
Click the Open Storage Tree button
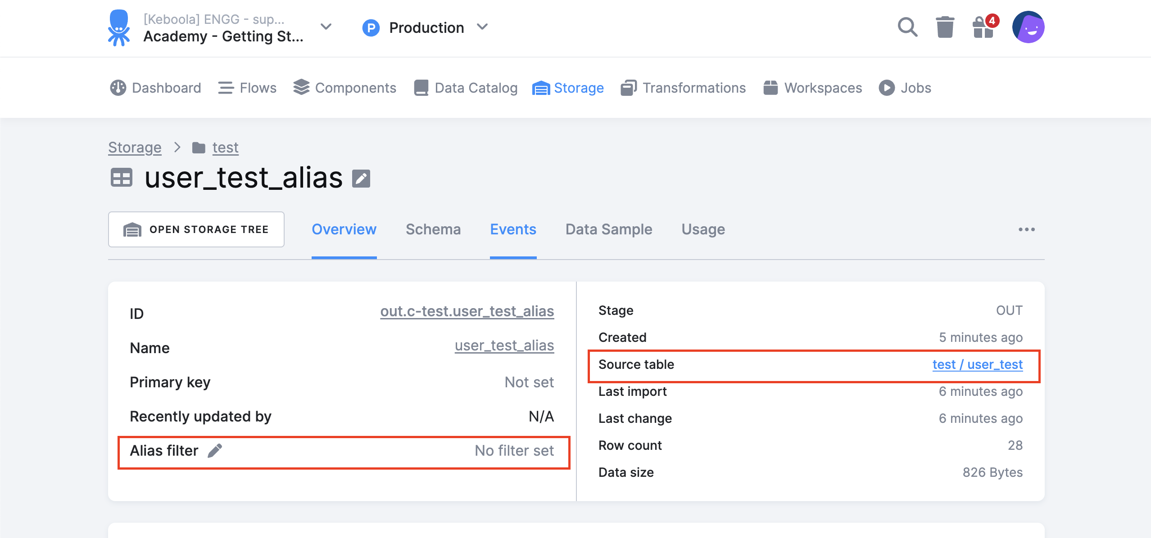(196, 229)
